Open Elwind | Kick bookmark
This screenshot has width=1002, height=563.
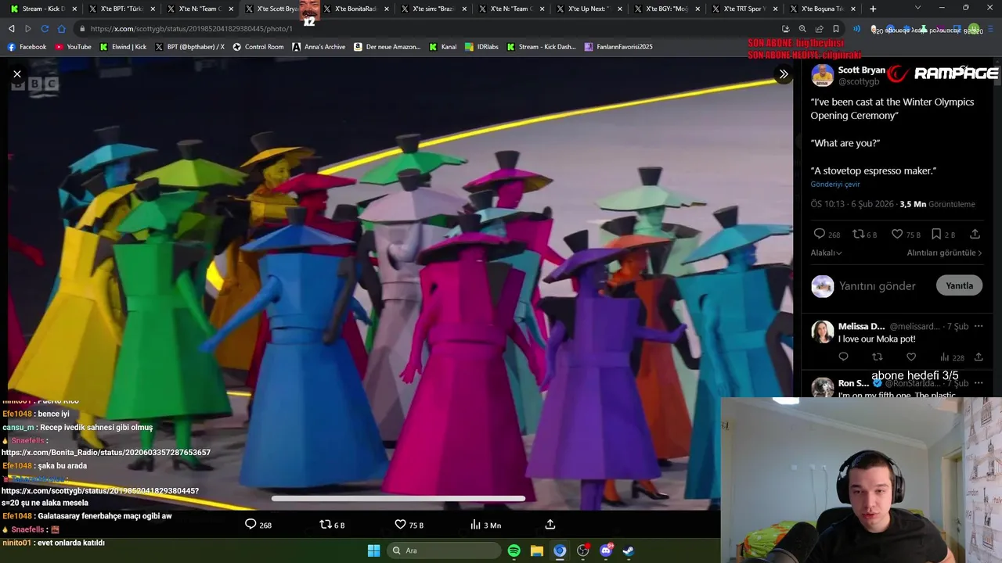[123, 47]
